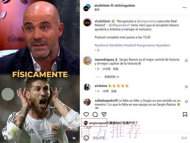Save post with bookmark icon
This screenshot has height=143, width=190.
[x=185, y=114]
